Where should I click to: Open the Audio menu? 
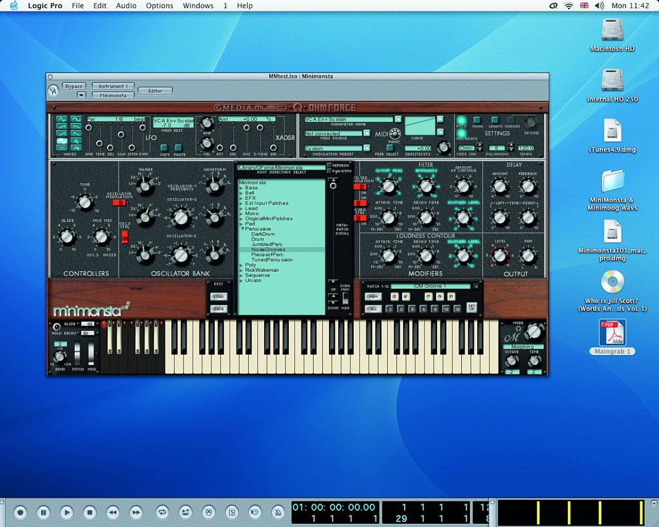126,5
